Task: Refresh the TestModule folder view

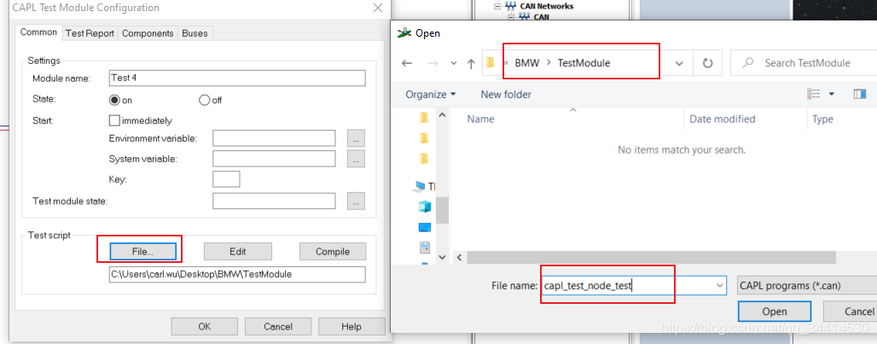Action: (707, 63)
